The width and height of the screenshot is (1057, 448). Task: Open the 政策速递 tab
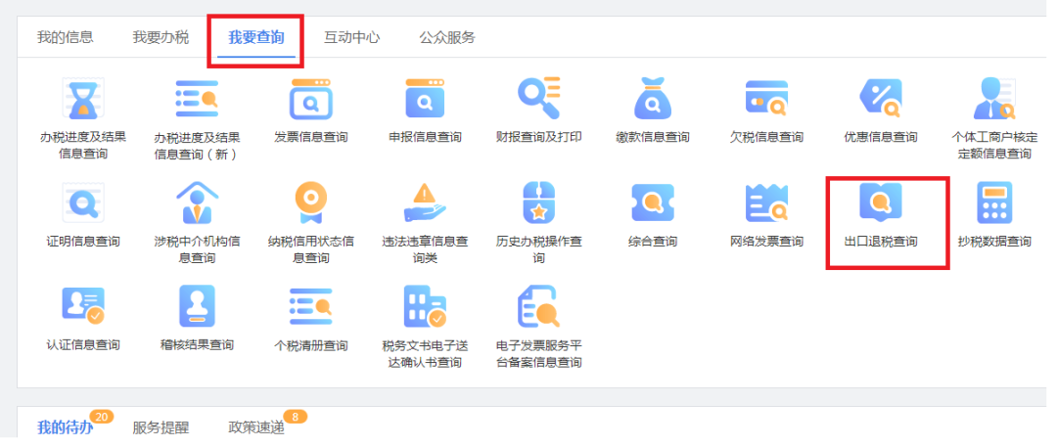coord(255,427)
